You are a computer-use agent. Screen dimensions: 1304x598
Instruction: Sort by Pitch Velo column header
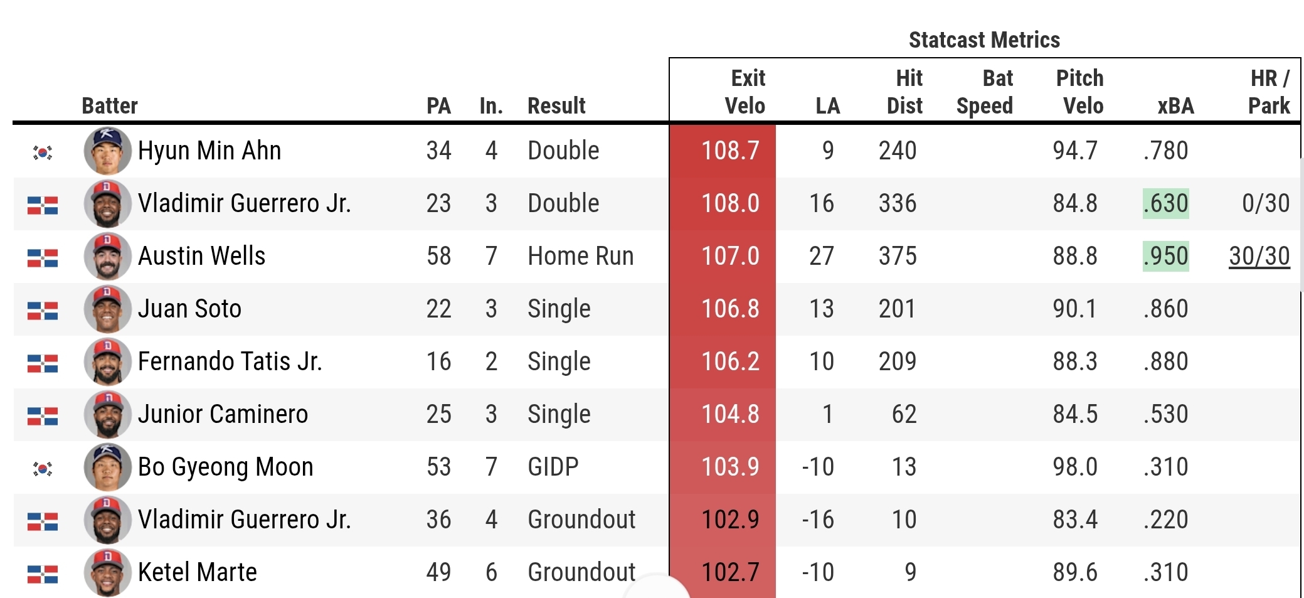[x=1080, y=92]
